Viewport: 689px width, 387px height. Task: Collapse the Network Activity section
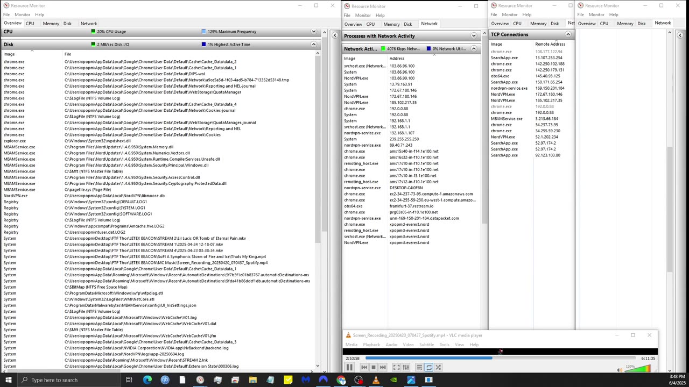pos(474,49)
